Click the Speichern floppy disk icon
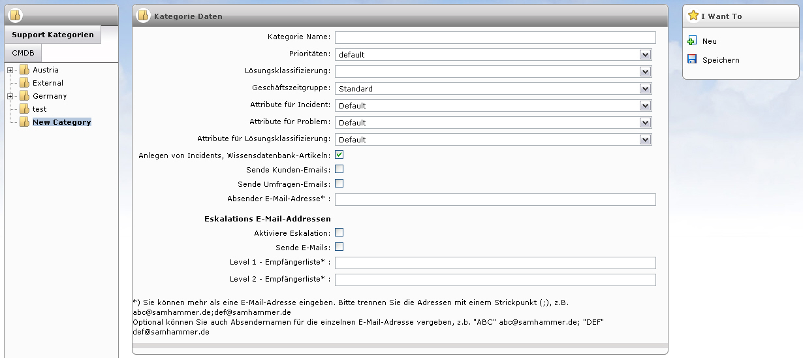803x358 pixels. 692,60
